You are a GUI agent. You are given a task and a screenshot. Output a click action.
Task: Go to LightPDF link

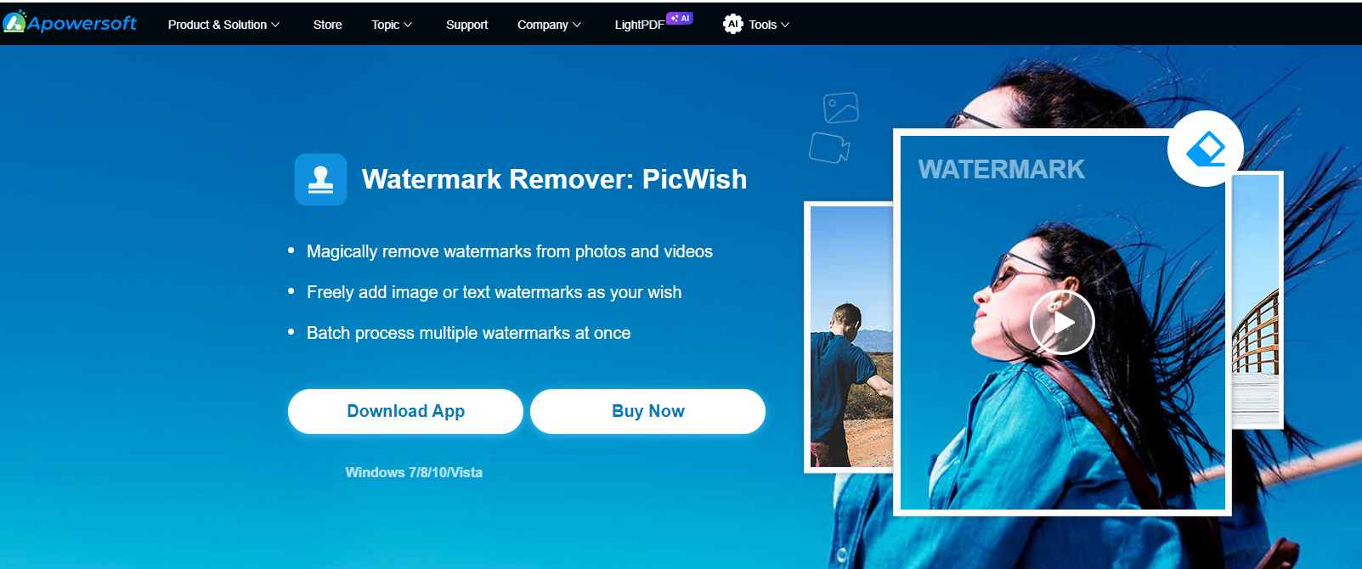tap(639, 25)
